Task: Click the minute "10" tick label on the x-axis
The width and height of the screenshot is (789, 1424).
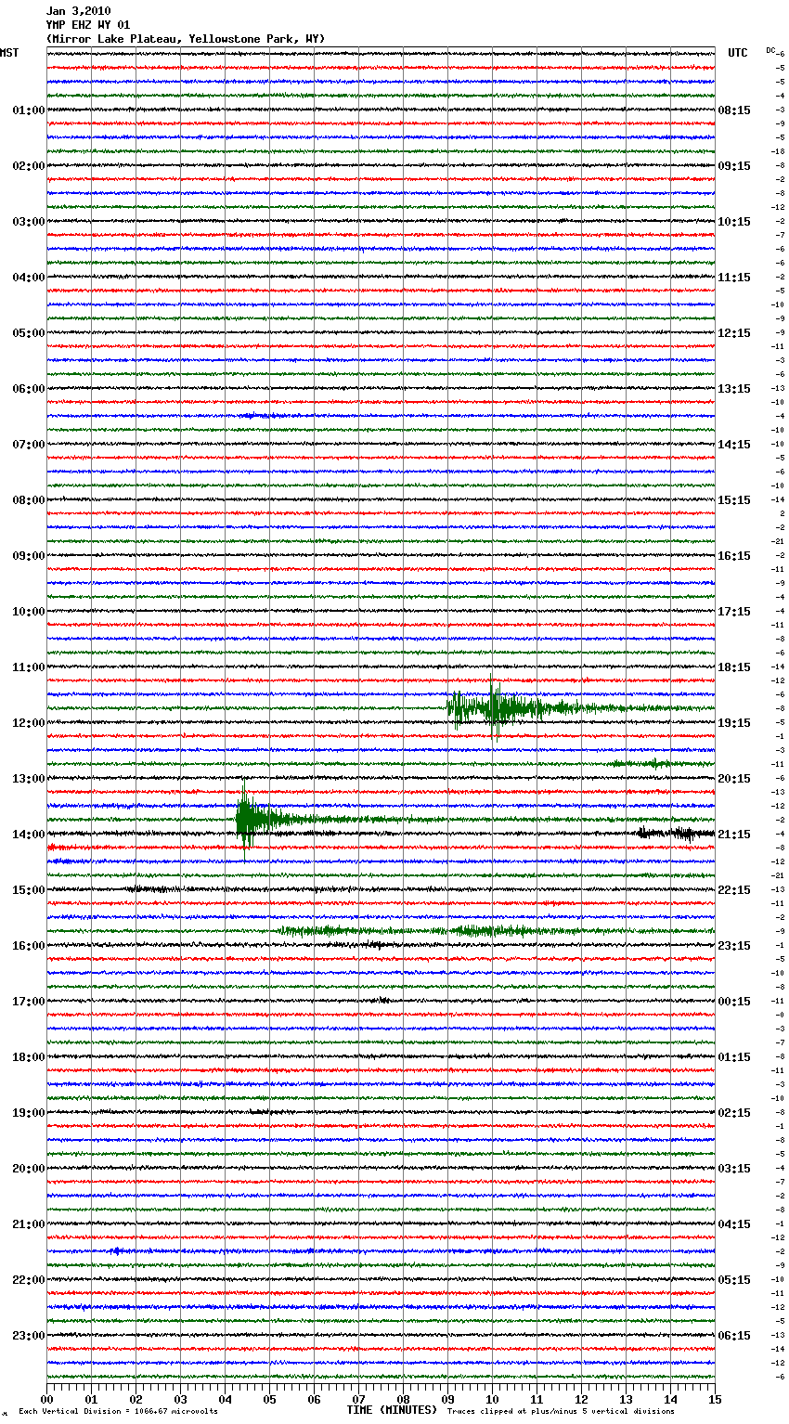Action: pos(492,1399)
